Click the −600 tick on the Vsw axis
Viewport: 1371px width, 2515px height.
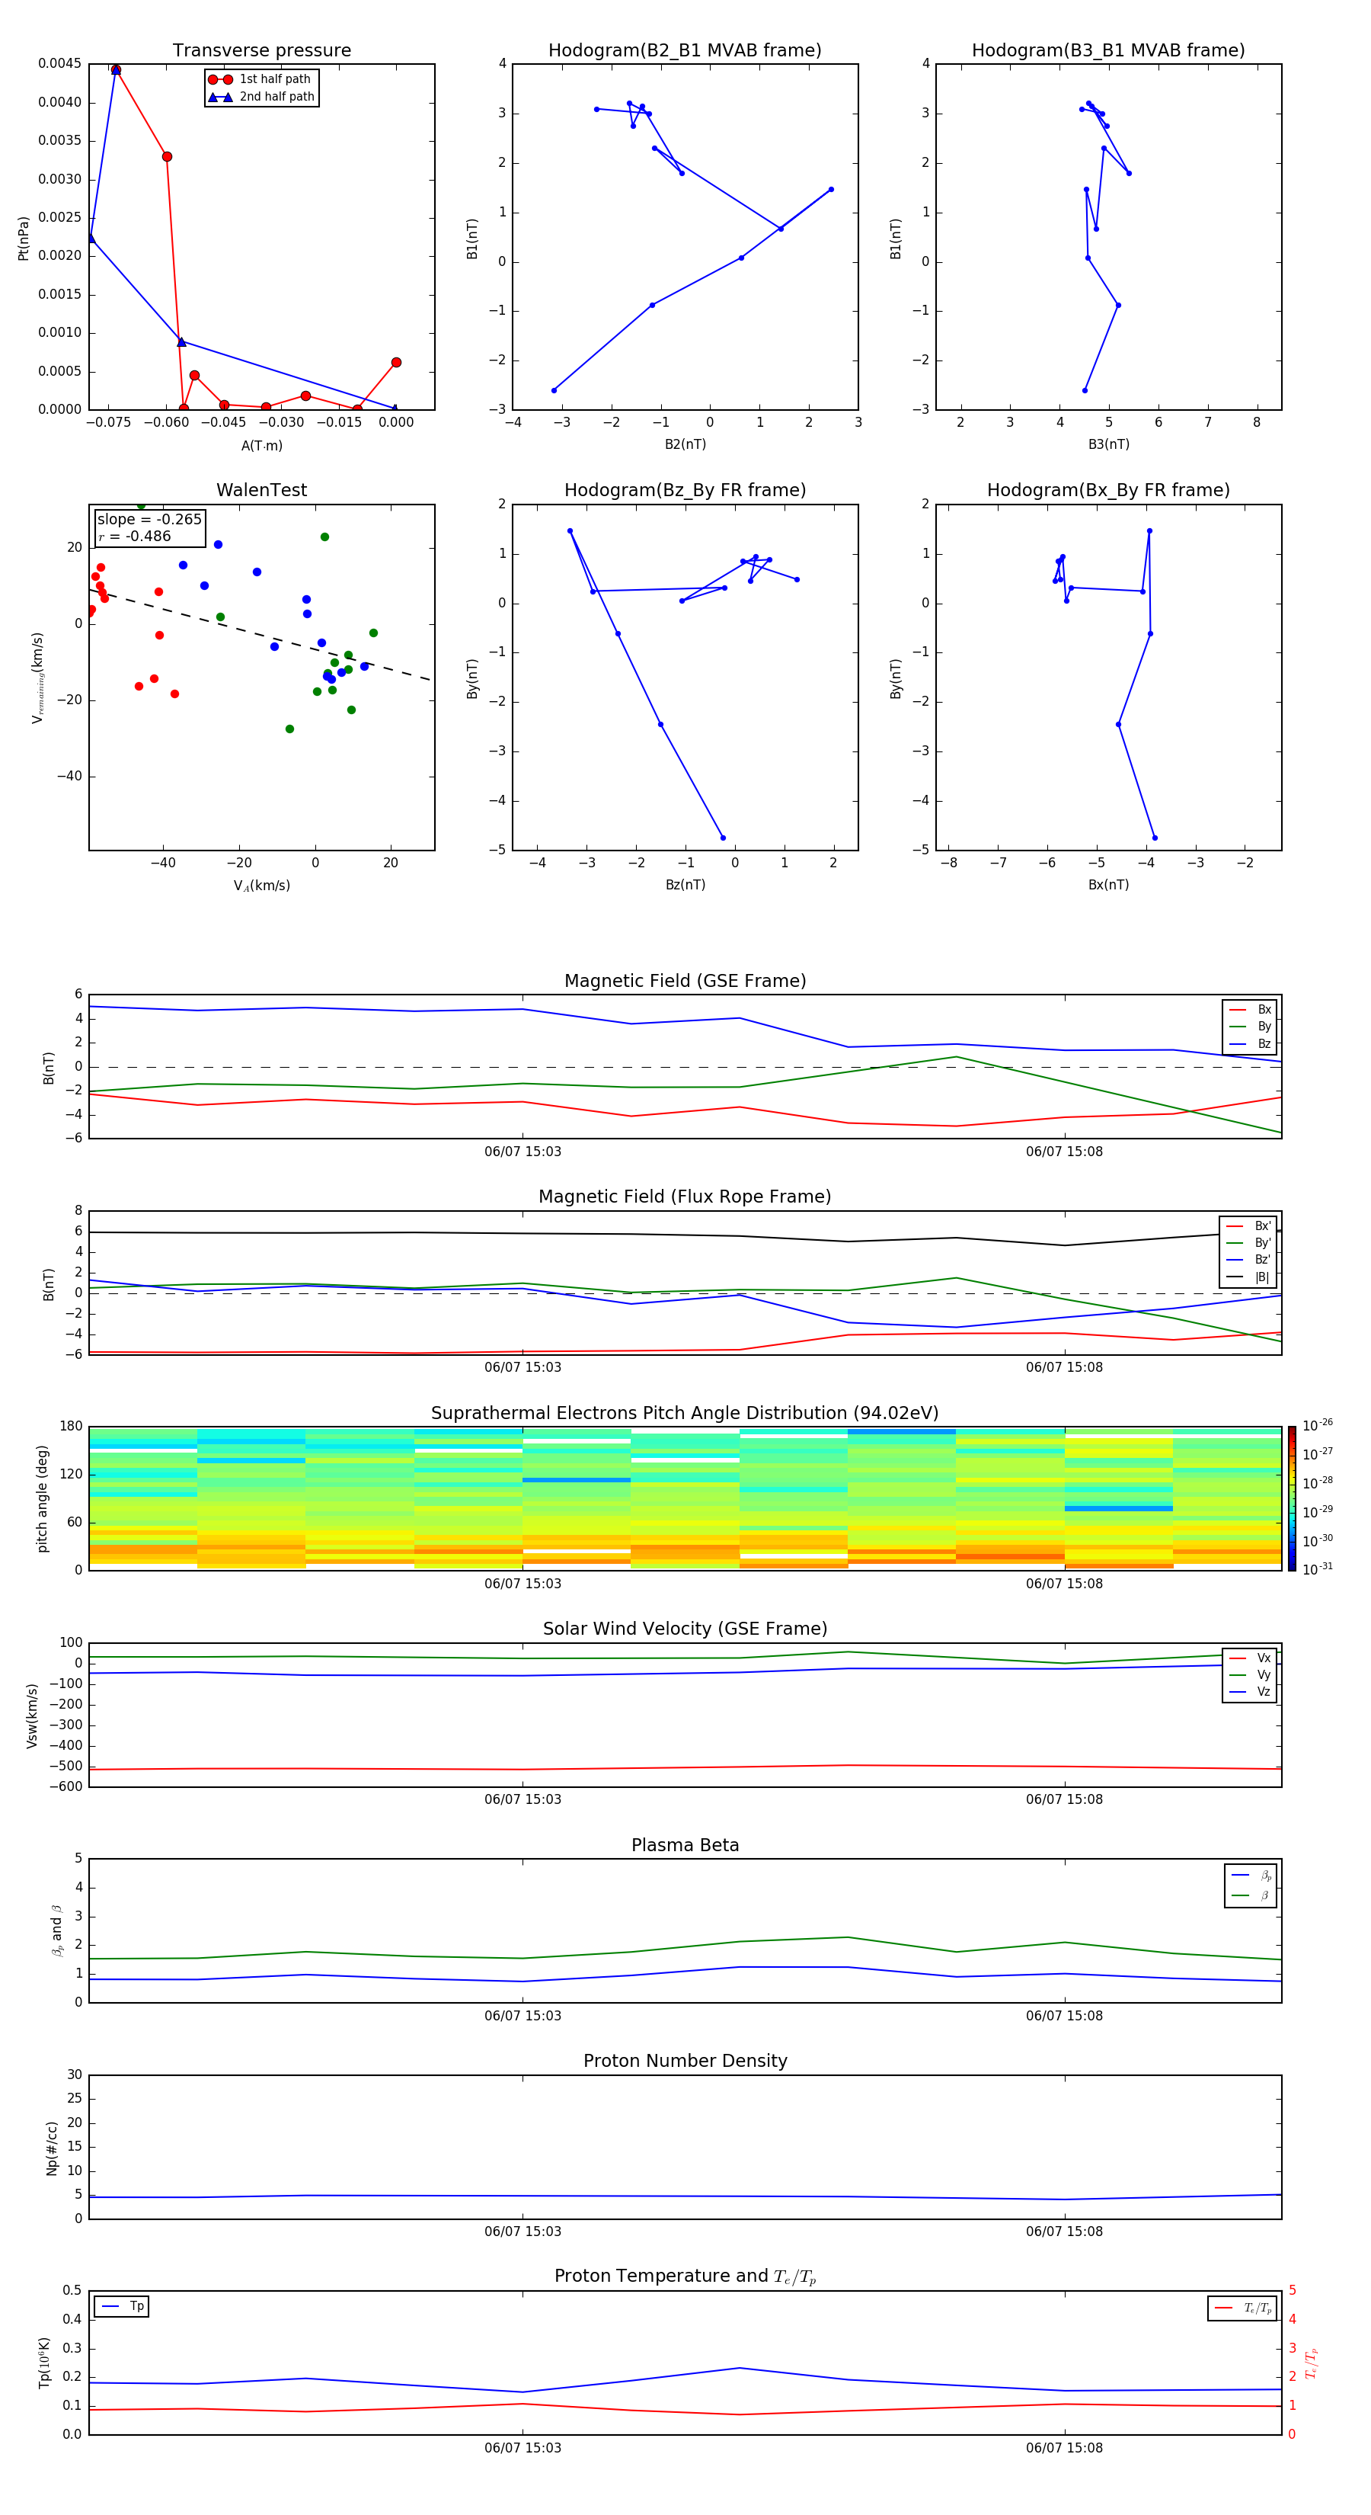point(67,1786)
